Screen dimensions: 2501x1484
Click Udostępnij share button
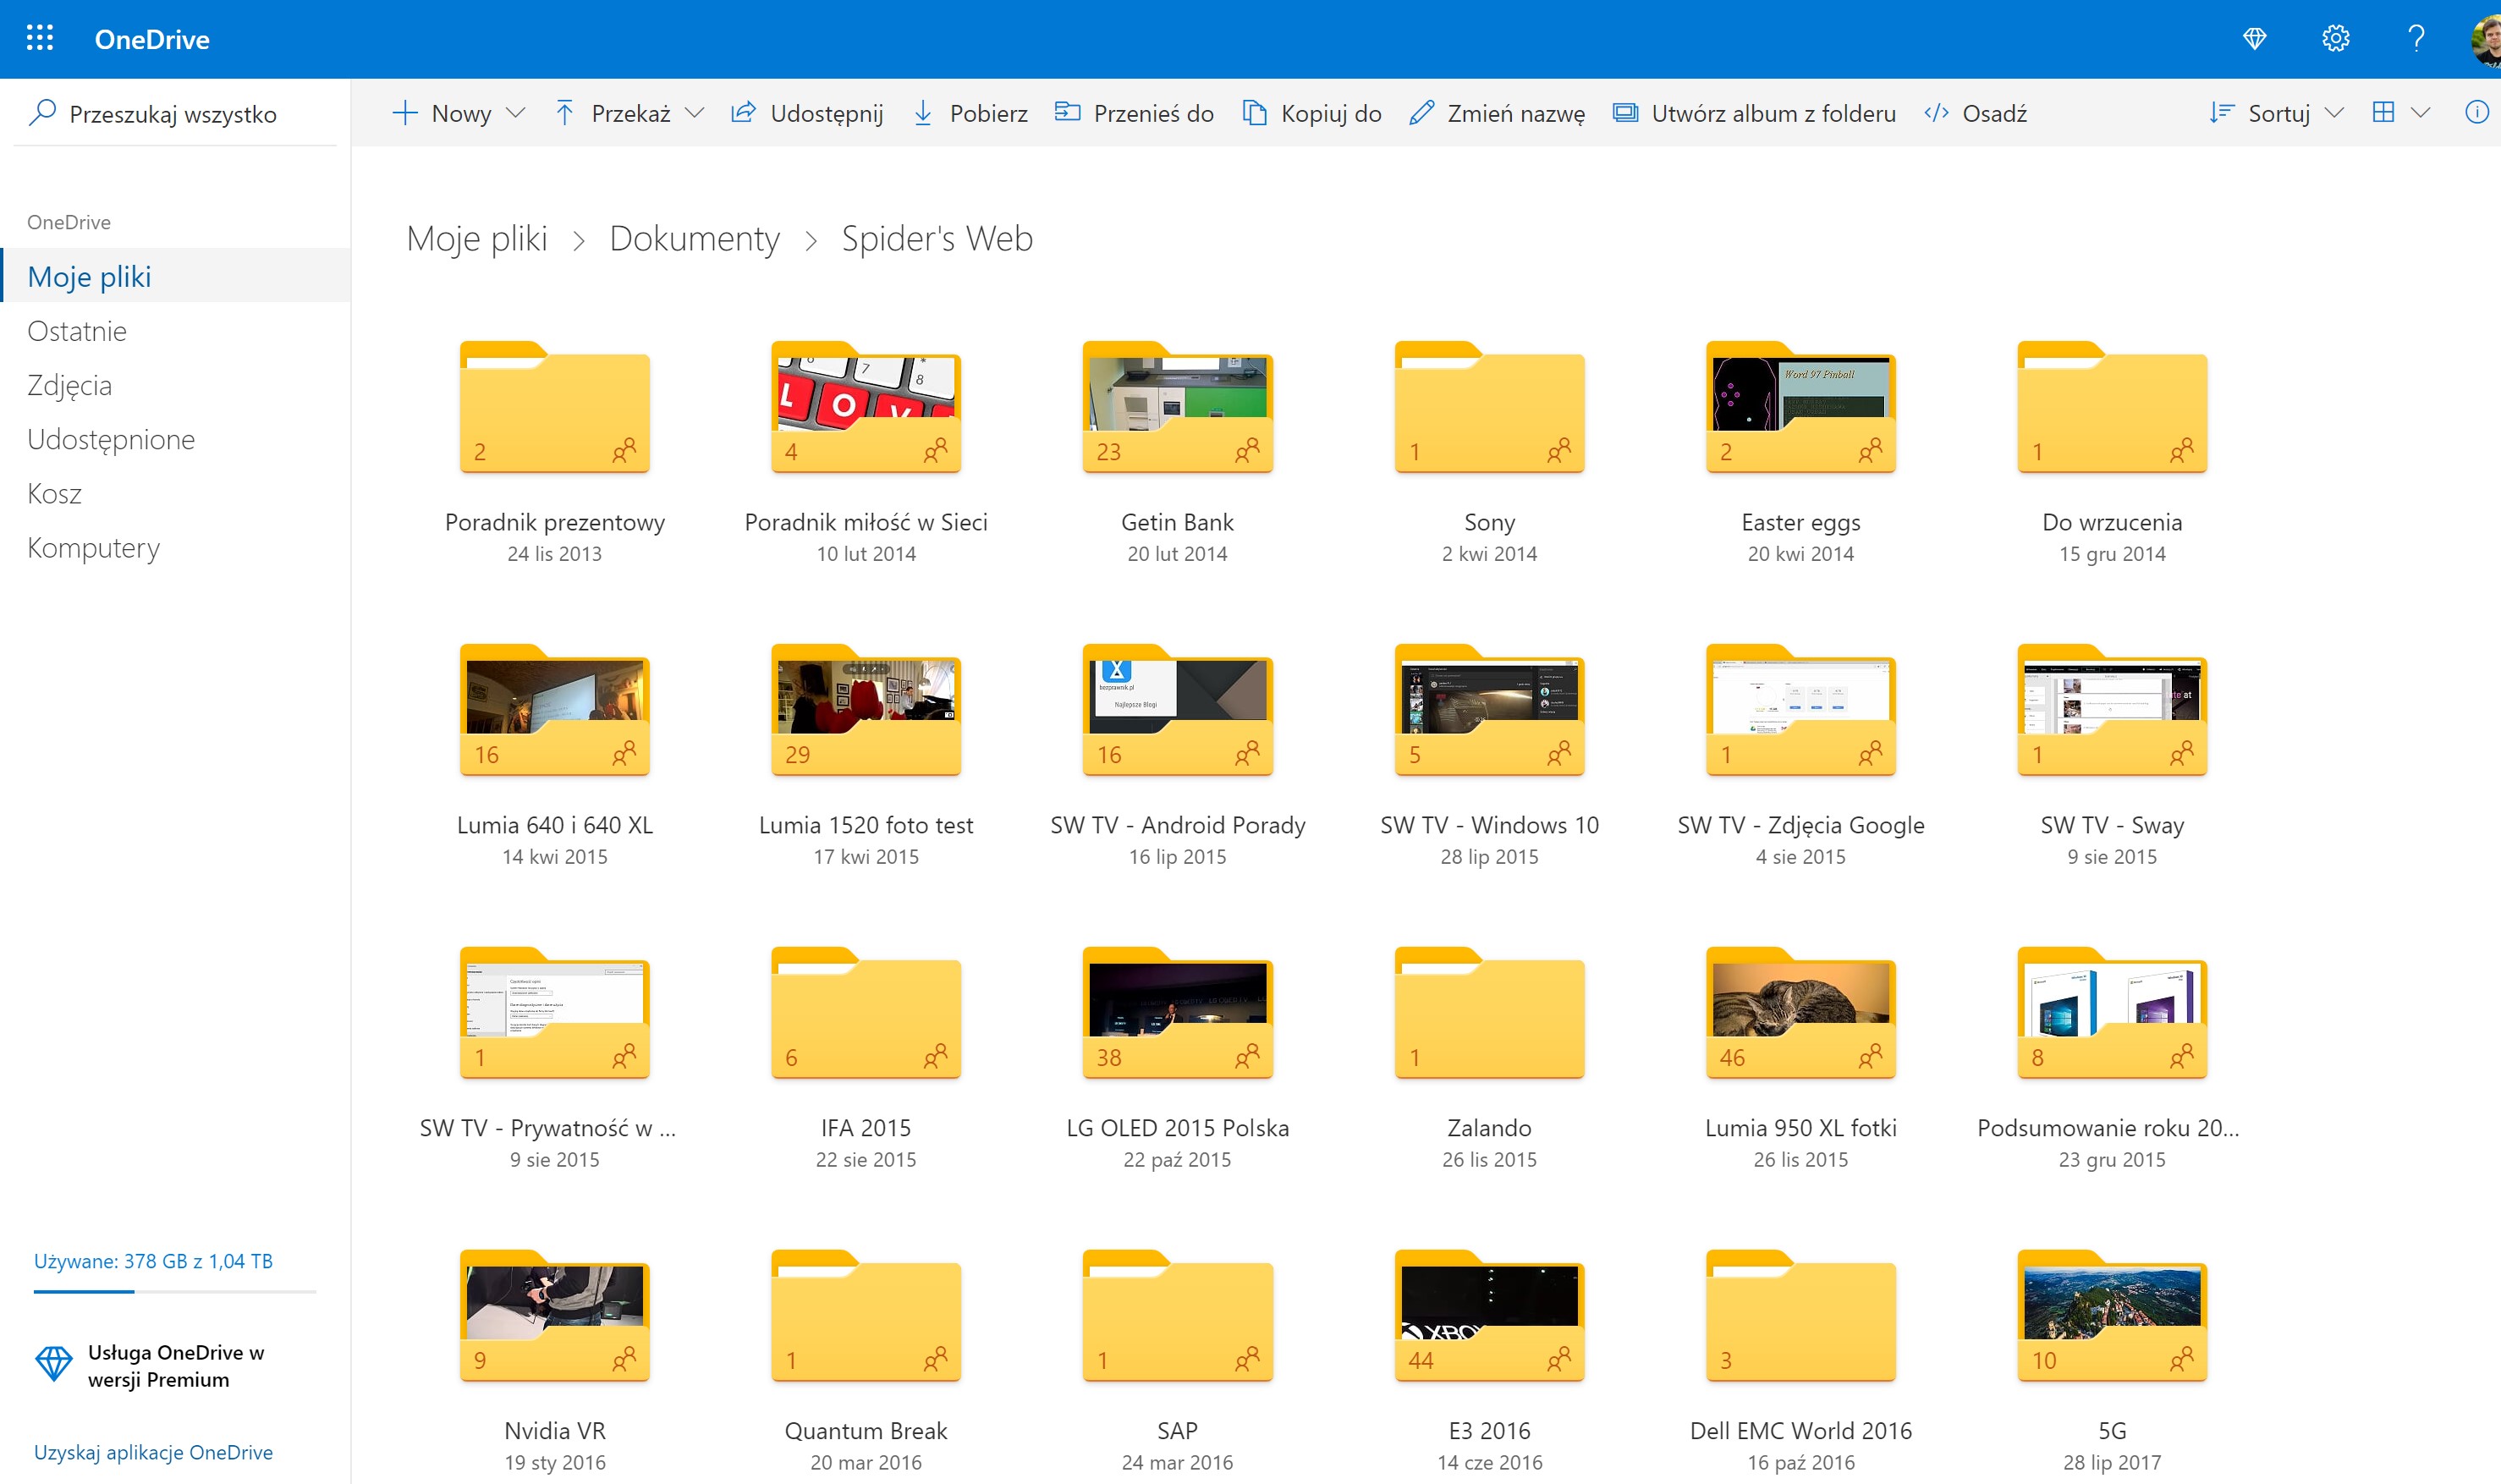pyautogui.click(x=807, y=113)
